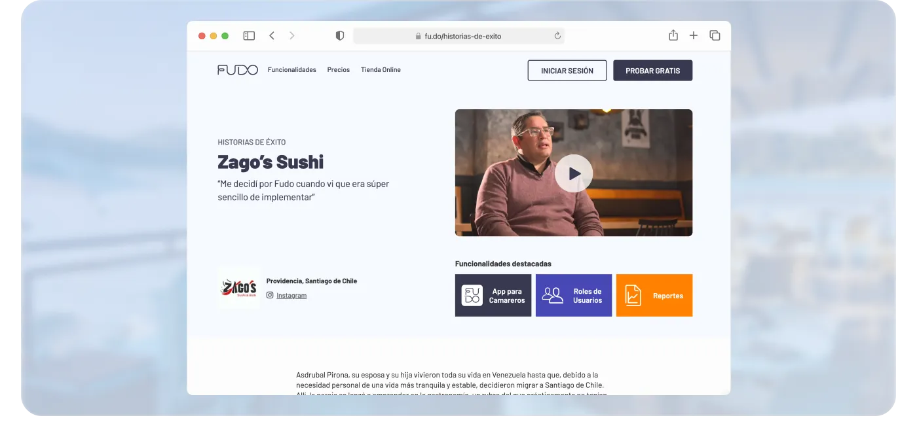Play the Zago's Sushi video
917x437 pixels.
tap(574, 173)
